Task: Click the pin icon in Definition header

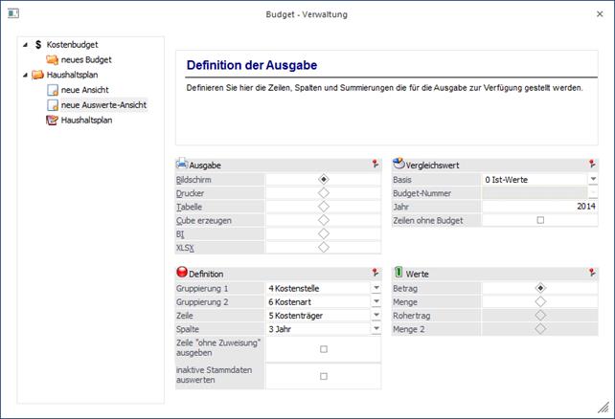Action: tap(375, 273)
